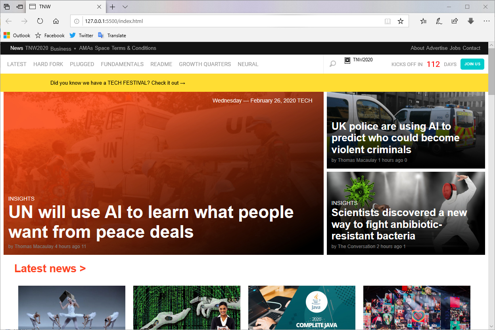This screenshot has height=330, width=495.
Task: Open a new tab with plus icon
Action: click(113, 7)
